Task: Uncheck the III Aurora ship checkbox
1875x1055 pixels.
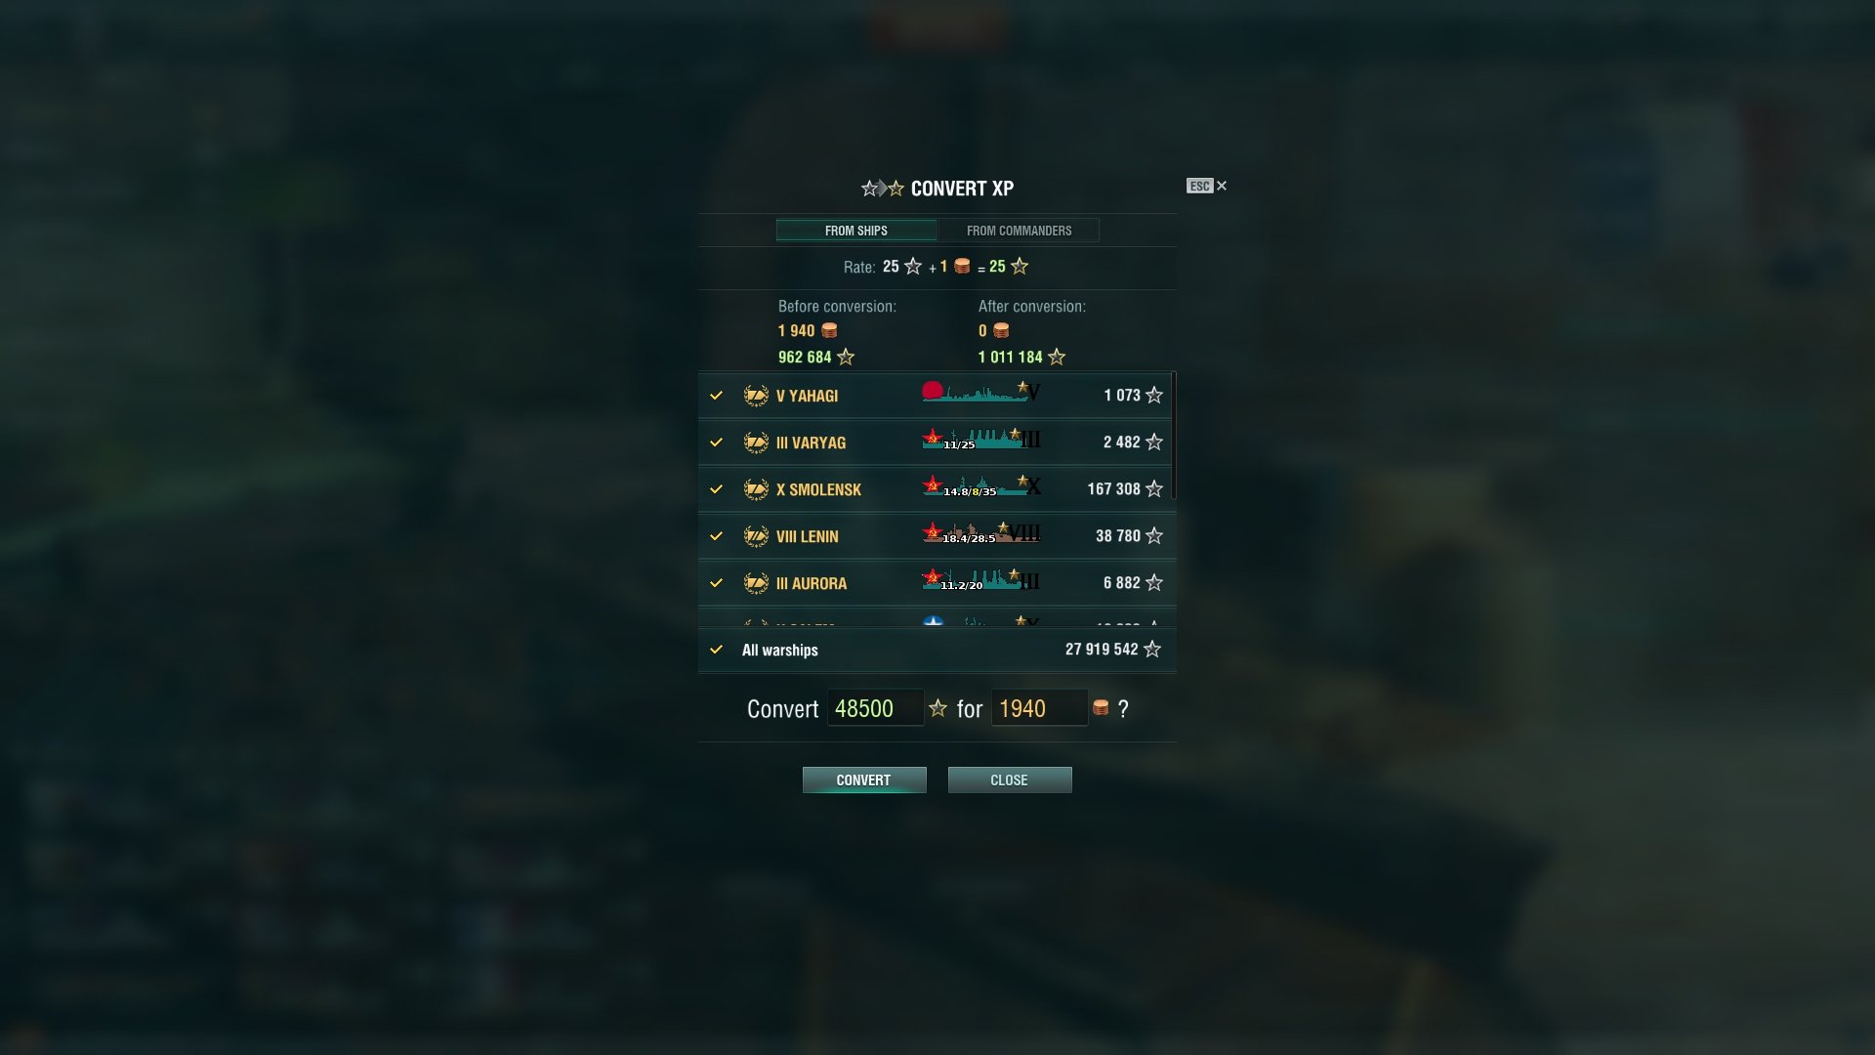Action: coord(716,583)
